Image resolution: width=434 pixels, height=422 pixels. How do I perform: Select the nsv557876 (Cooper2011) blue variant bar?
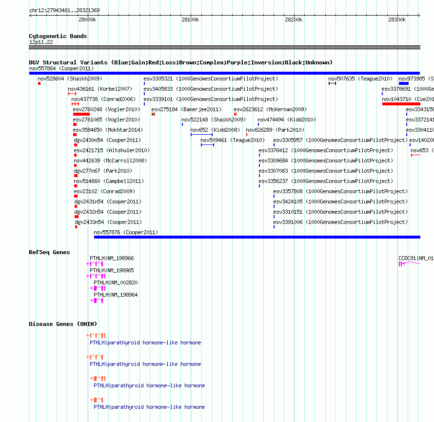coord(257,237)
